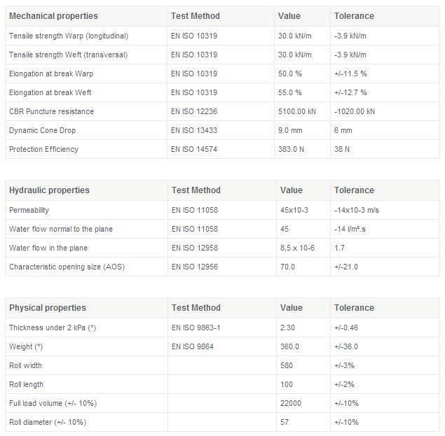The width and height of the screenshot is (445, 436).
Task: Click the Permeability row label
Action: (x=29, y=210)
